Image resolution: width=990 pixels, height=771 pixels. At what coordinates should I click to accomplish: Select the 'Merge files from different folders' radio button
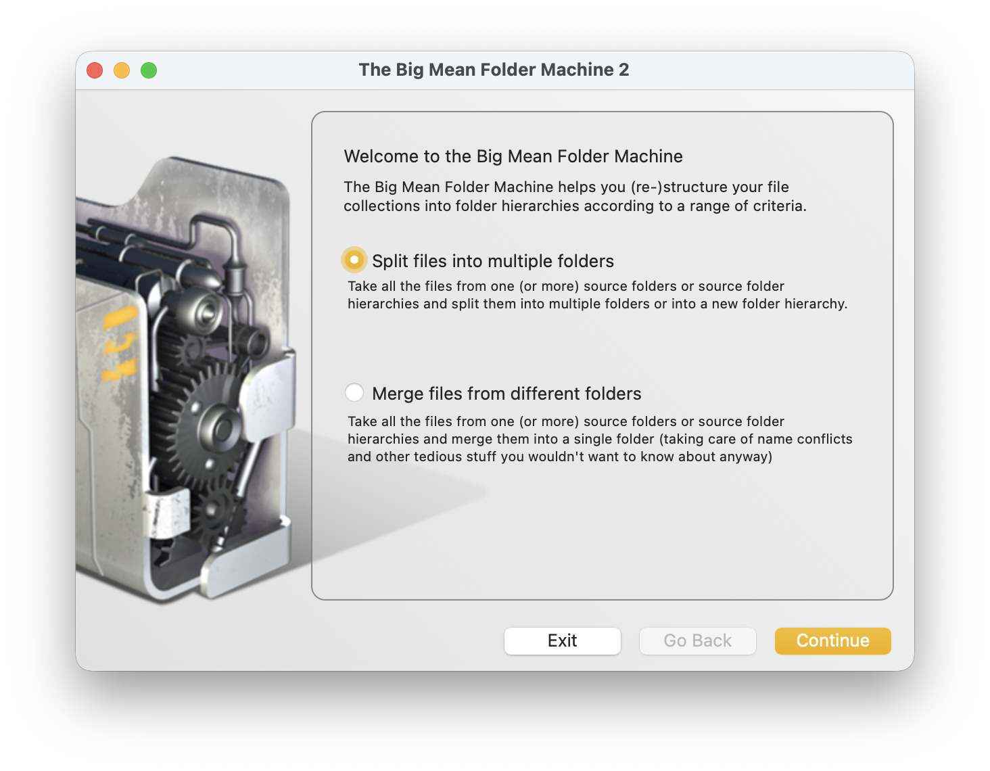pyautogui.click(x=354, y=393)
